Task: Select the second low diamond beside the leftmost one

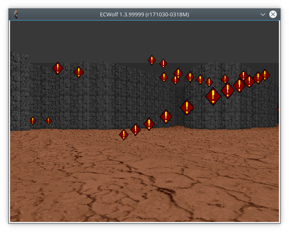Action: (48, 121)
